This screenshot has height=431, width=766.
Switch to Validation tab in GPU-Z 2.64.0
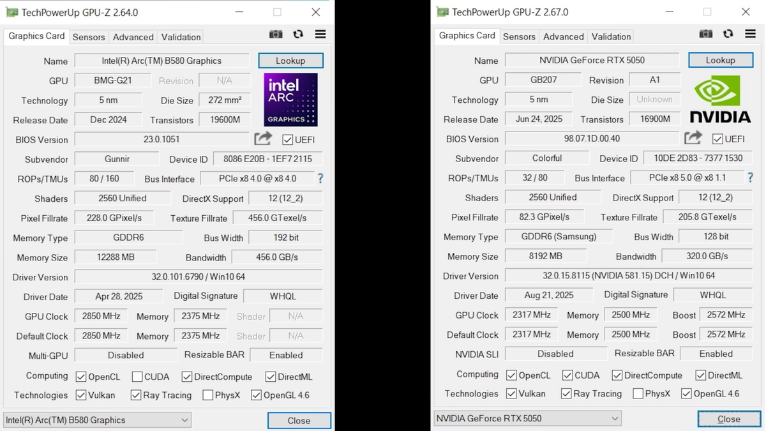181,37
